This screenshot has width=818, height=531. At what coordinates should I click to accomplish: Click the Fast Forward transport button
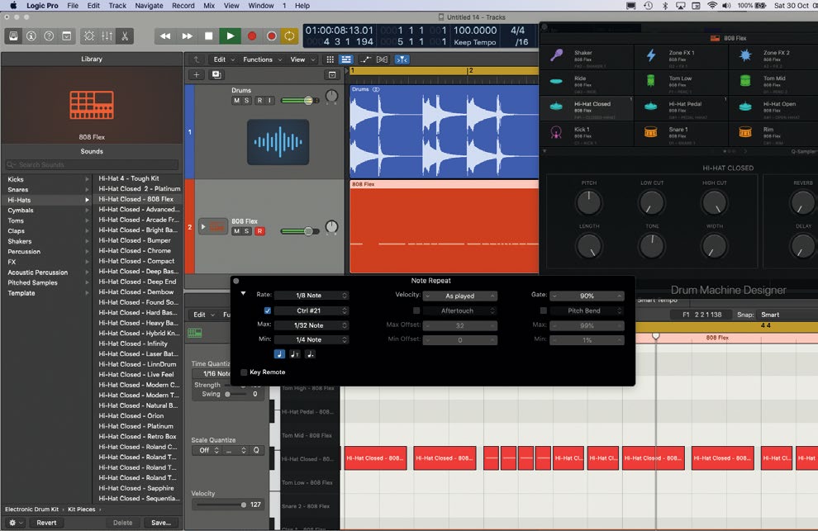point(187,36)
